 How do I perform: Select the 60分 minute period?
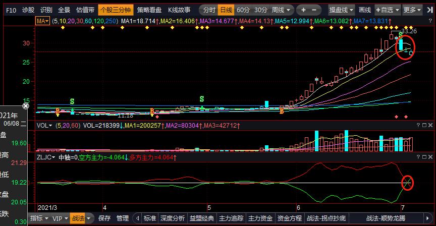tap(243, 10)
